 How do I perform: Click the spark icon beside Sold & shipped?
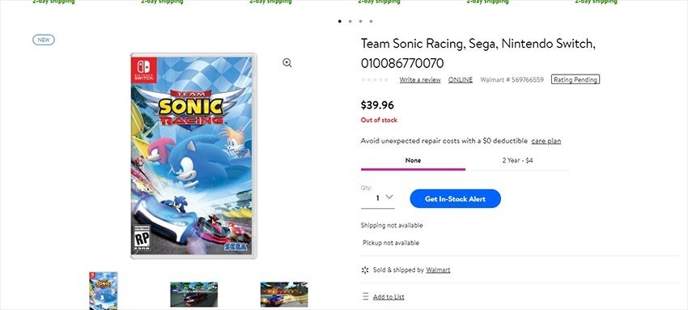click(x=365, y=270)
